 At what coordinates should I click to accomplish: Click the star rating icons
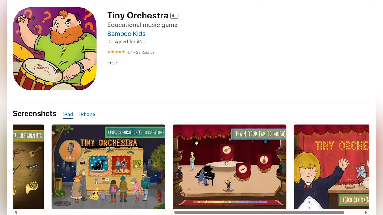pos(116,52)
